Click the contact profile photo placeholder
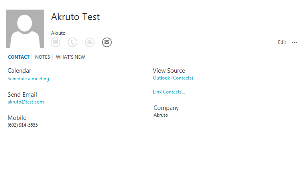 tap(25, 29)
